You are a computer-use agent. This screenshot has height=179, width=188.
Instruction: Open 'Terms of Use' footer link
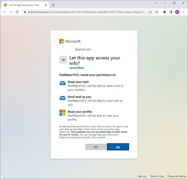[x=157, y=176]
